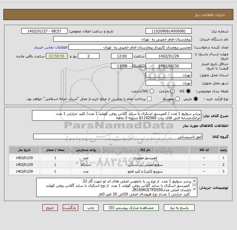Click the تعداد / مقدار column header
237x230 pixels.
(55, 150)
